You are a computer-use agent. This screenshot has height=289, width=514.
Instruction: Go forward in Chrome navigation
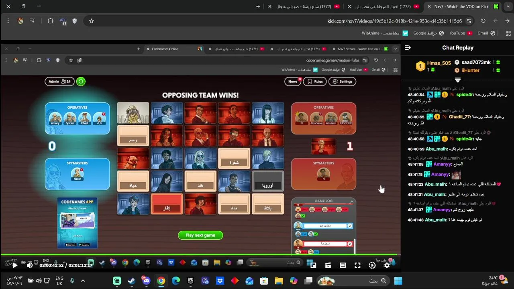click(x=496, y=21)
